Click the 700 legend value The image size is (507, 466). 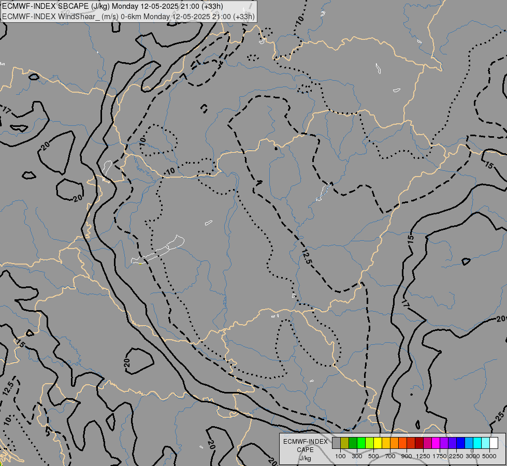[x=390, y=456]
